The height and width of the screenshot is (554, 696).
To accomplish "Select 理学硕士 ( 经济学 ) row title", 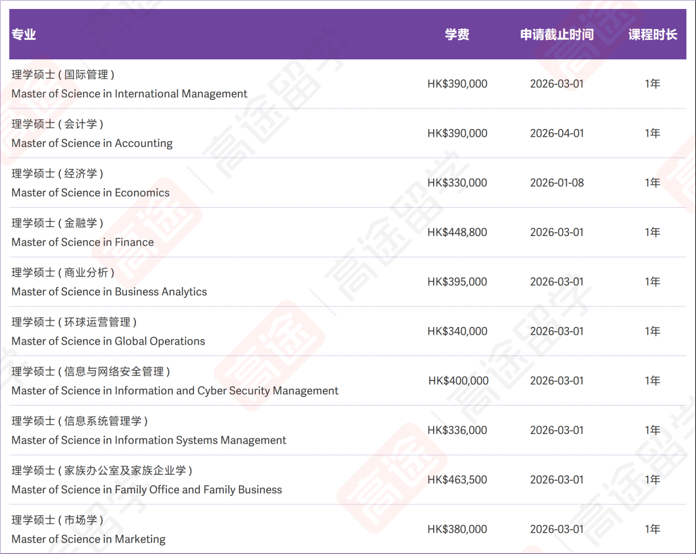I will coord(58,173).
